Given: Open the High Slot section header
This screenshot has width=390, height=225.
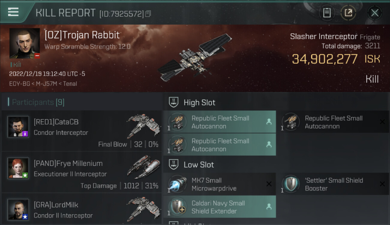Looking at the screenshot, I should coord(199,103).
